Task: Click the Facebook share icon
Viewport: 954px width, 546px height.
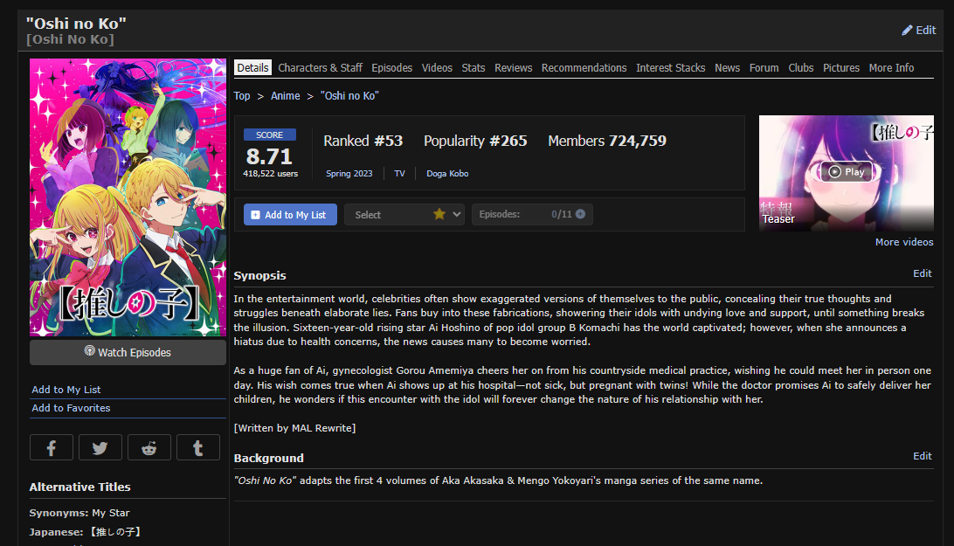Action: point(52,447)
